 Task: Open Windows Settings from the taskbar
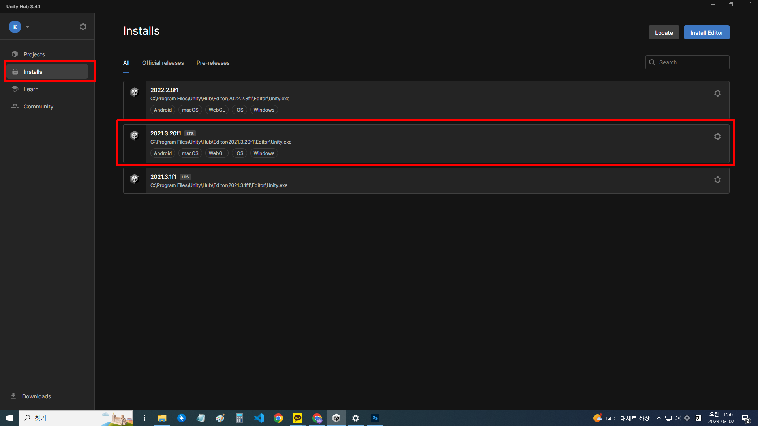[356, 418]
